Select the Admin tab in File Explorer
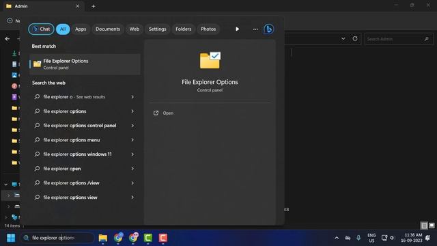The width and height of the screenshot is (437, 246). [44, 6]
